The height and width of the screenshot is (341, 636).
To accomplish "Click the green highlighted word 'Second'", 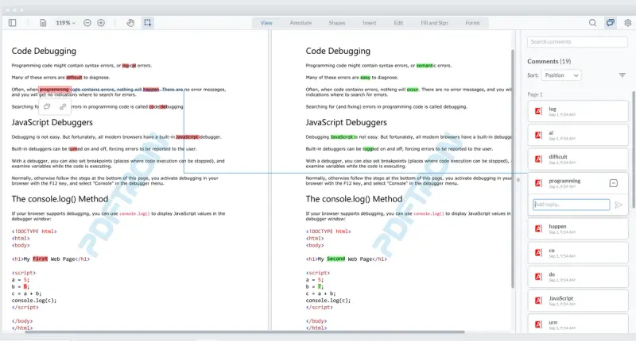I will (x=335, y=259).
